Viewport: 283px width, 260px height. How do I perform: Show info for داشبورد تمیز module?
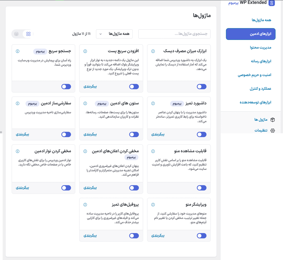pos(153,103)
